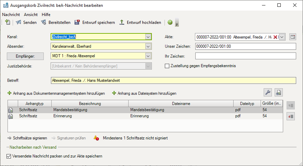Sort by Dateiname column header

(181, 104)
